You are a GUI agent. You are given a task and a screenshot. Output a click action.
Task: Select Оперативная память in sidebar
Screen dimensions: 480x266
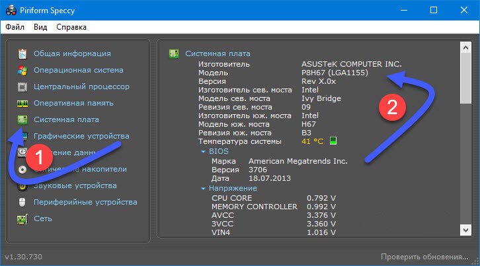pyautogui.click(x=73, y=103)
